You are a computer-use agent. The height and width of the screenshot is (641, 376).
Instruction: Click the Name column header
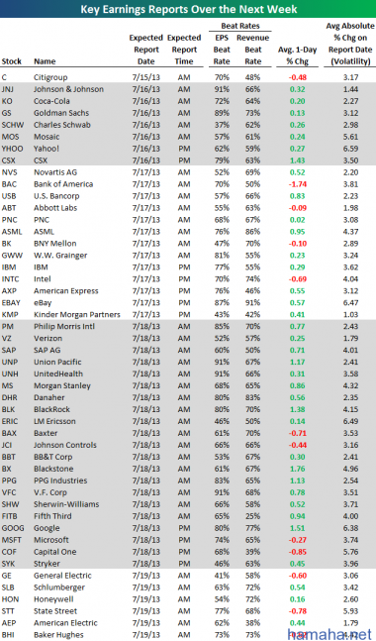click(x=45, y=61)
